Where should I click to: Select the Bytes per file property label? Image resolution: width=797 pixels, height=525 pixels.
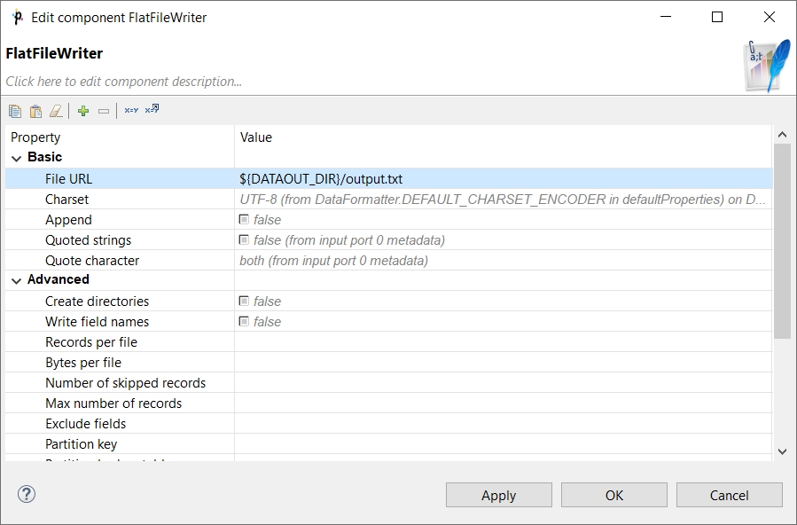click(x=83, y=363)
